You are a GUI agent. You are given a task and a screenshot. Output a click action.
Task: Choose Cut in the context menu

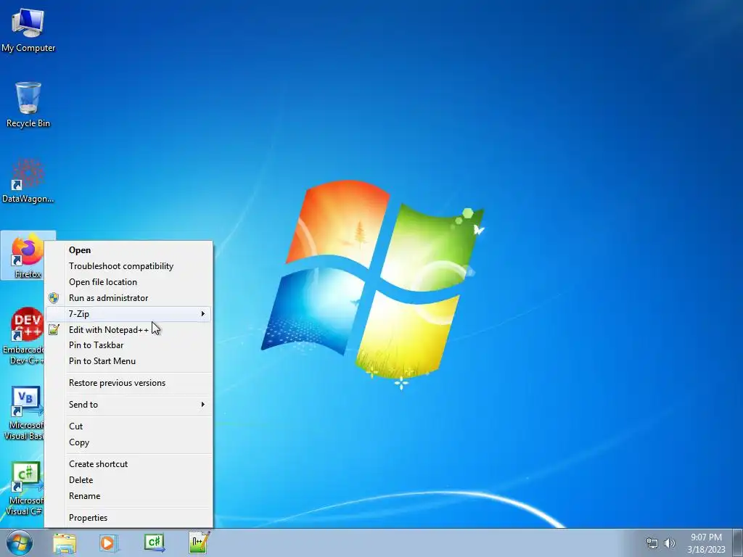129,426
